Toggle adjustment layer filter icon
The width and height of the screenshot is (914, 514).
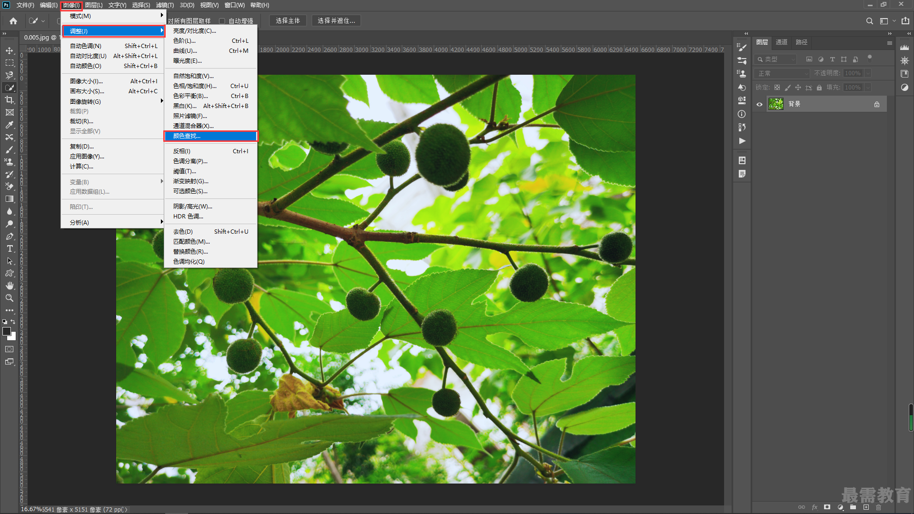tap(821, 59)
